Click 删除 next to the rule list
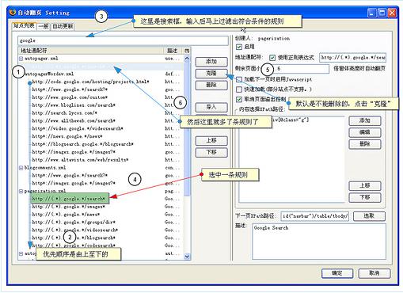 [211, 85]
